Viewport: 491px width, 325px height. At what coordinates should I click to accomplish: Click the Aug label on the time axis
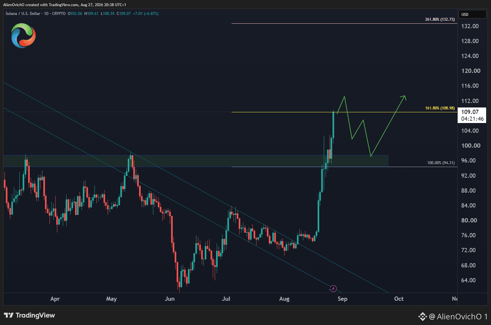[284, 299]
